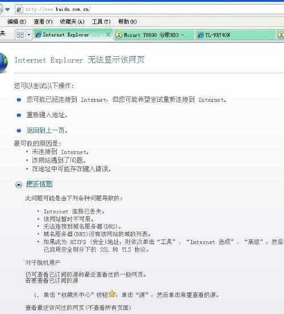Screen dimensions: 284x314
Task: Click the text 最可能的原因是
Action: coord(37,143)
